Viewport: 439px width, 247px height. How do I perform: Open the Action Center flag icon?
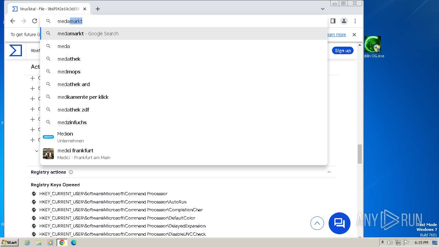(x=406, y=243)
